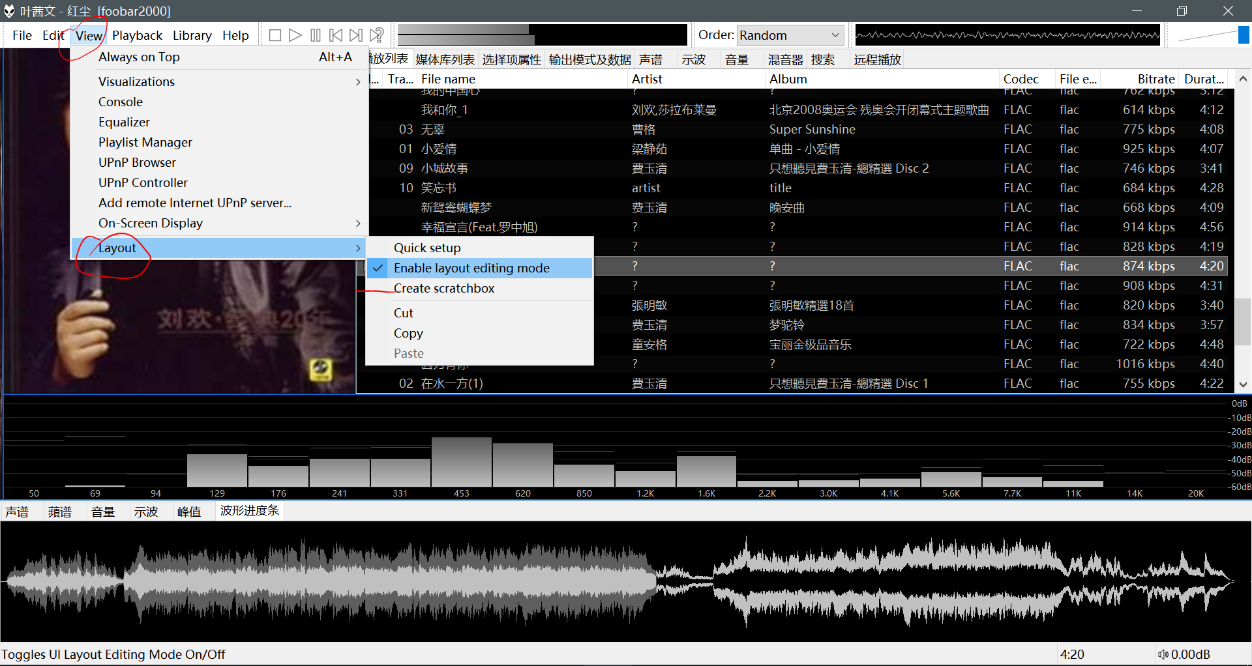This screenshot has width=1252, height=666.
Task: Click the Stop playback icon
Action: coord(275,35)
